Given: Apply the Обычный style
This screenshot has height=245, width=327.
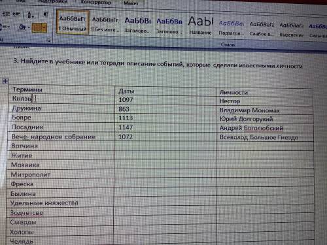Looking at the screenshot, I should point(73,23).
